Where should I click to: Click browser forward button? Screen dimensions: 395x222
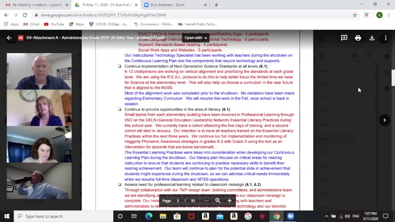pyautogui.click(x=15, y=15)
